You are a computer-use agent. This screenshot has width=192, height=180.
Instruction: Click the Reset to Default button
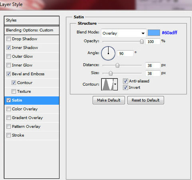[x=146, y=100]
